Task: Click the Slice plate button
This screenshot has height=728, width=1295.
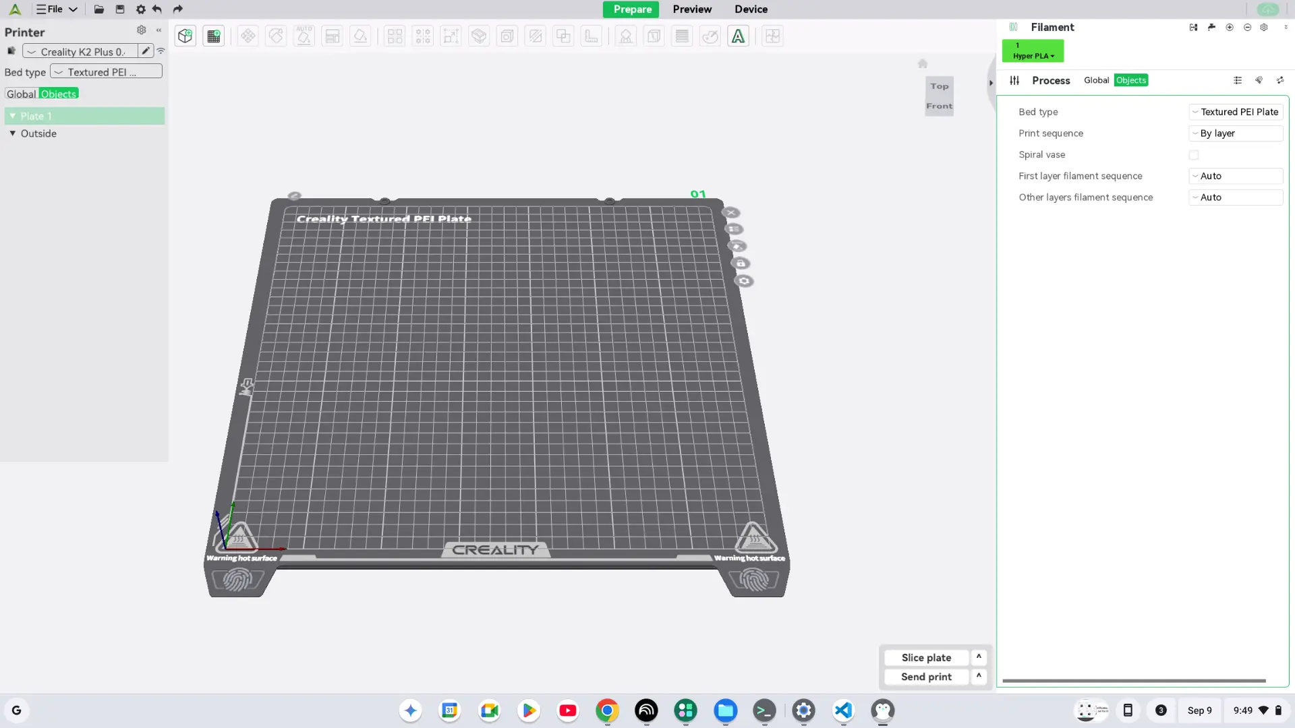Action: [x=926, y=657]
